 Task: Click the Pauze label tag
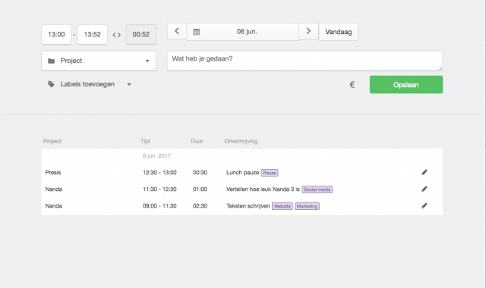tap(270, 173)
